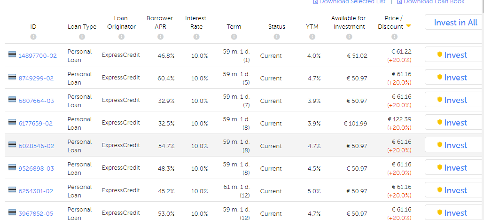Click flag icon beside loan 6177659-02
Screen dimensions: 484x220
(x=12, y=123)
